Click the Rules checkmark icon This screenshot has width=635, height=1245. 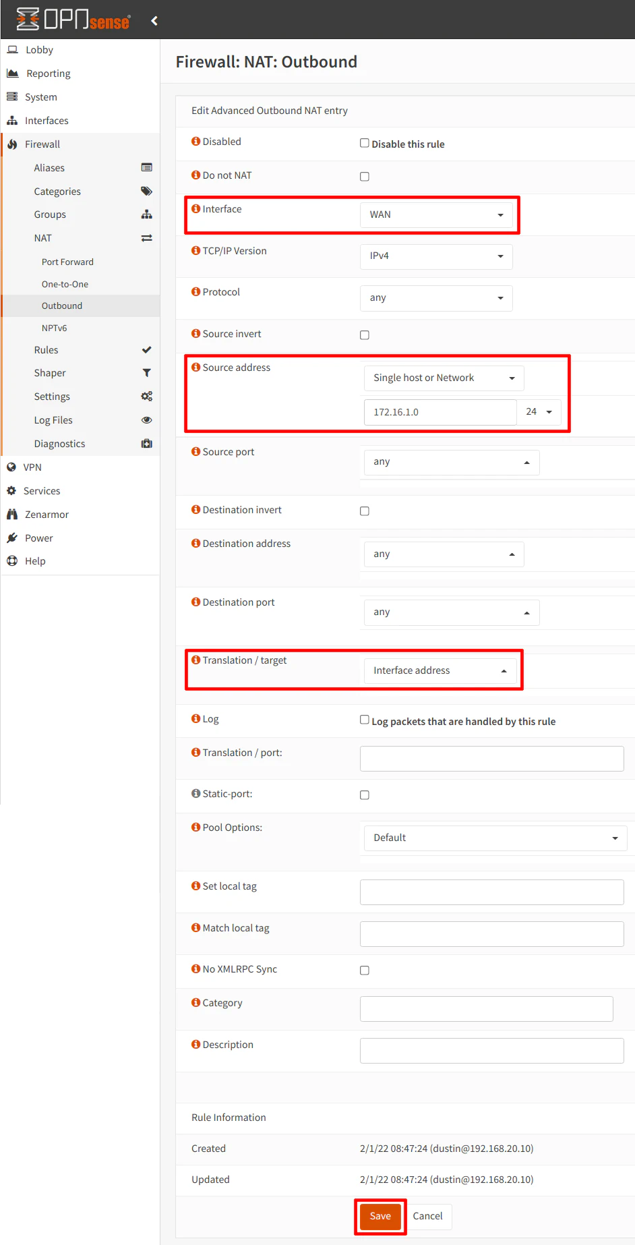146,349
